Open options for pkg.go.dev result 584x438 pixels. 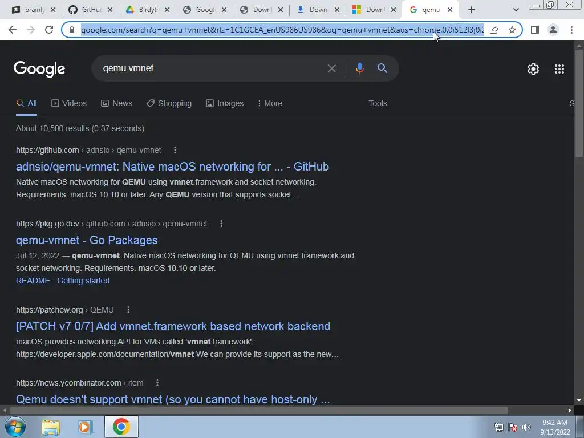click(x=221, y=224)
